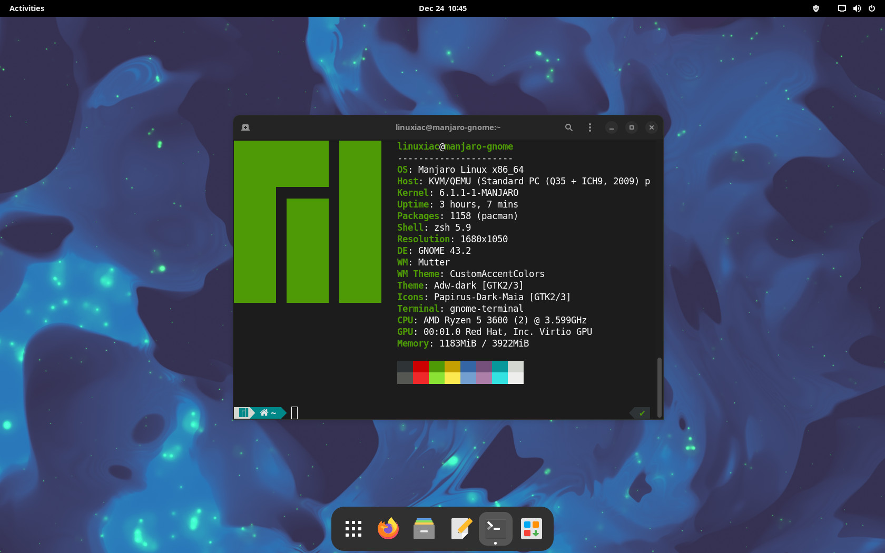Screen dimensions: 885x553
Task: Click the Terminal 'gnome-terminal' line
Action: pos(460,309)
